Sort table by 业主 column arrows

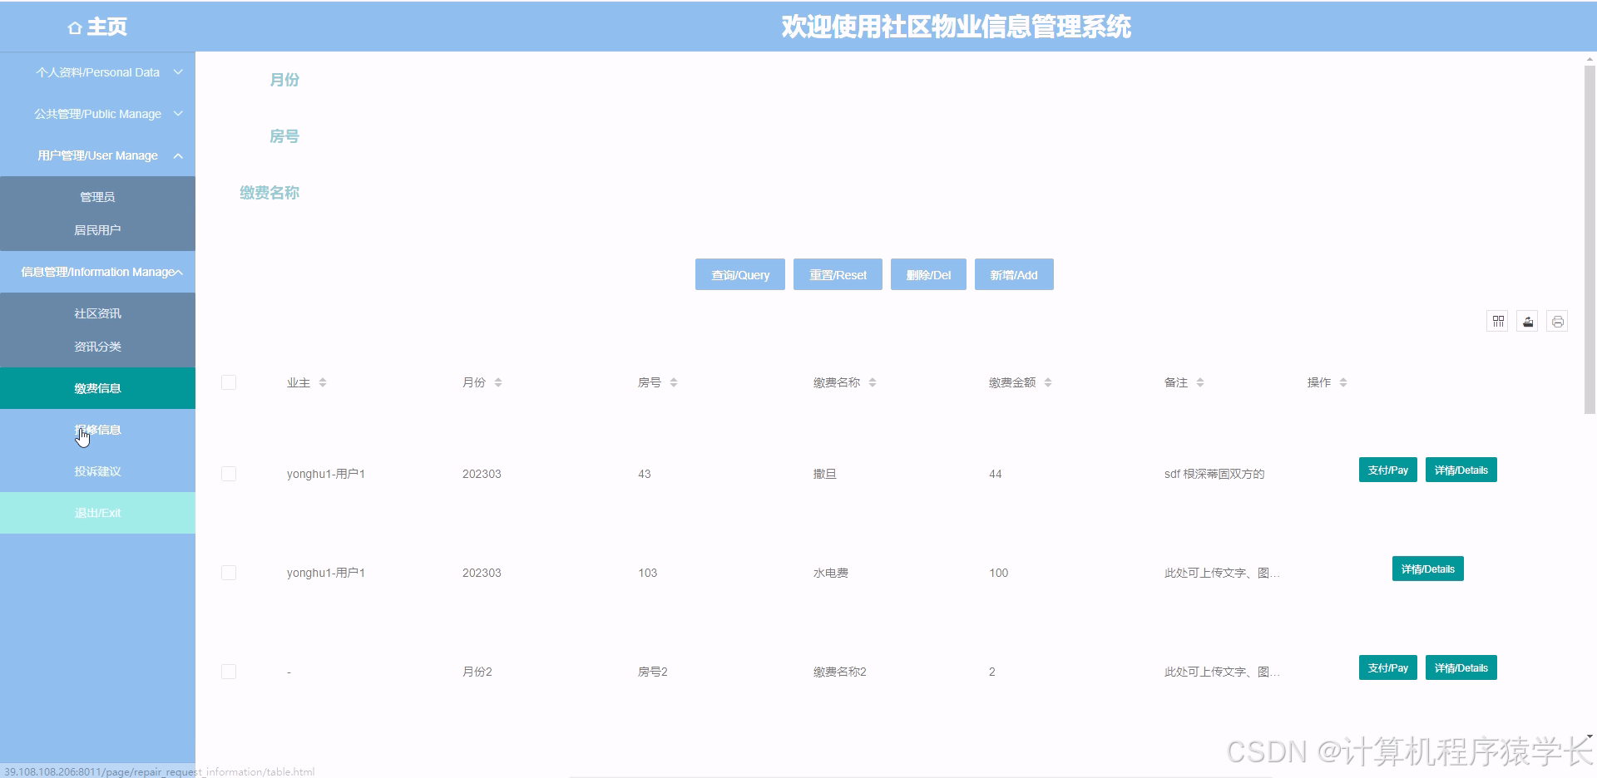tap(323, 382)
